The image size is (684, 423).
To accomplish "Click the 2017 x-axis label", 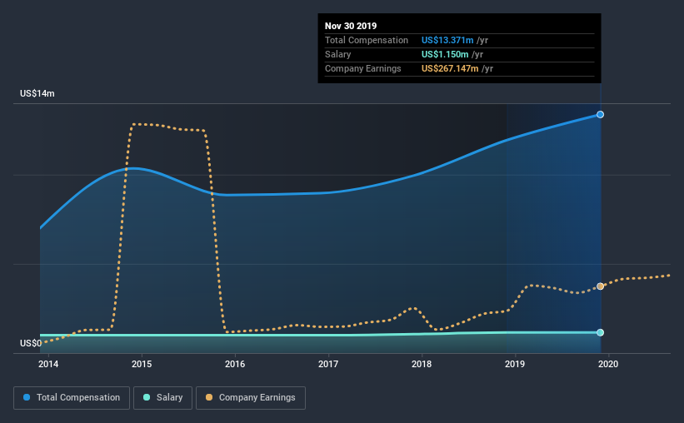I will pyautogui.click(x=328, y=364).
